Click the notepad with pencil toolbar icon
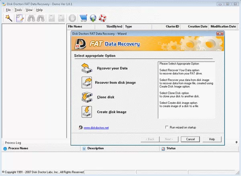This screenshot has height=176, width=241. click(x=20, y=18)
